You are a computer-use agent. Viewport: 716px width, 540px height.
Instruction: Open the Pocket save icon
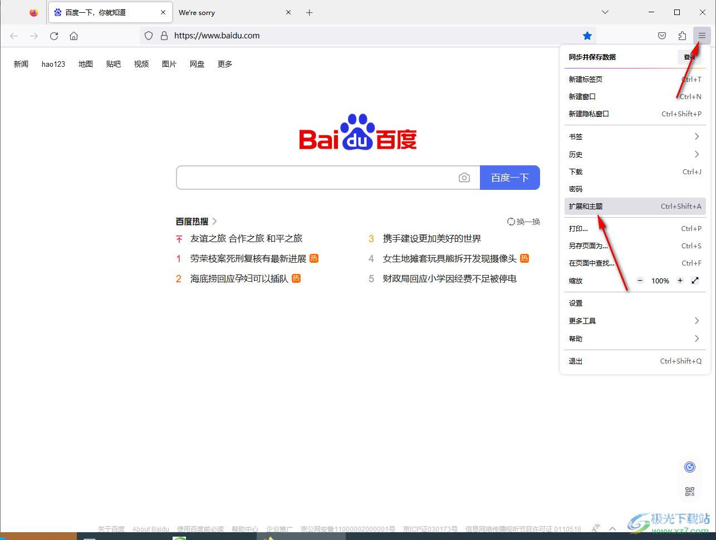point(662,36)
